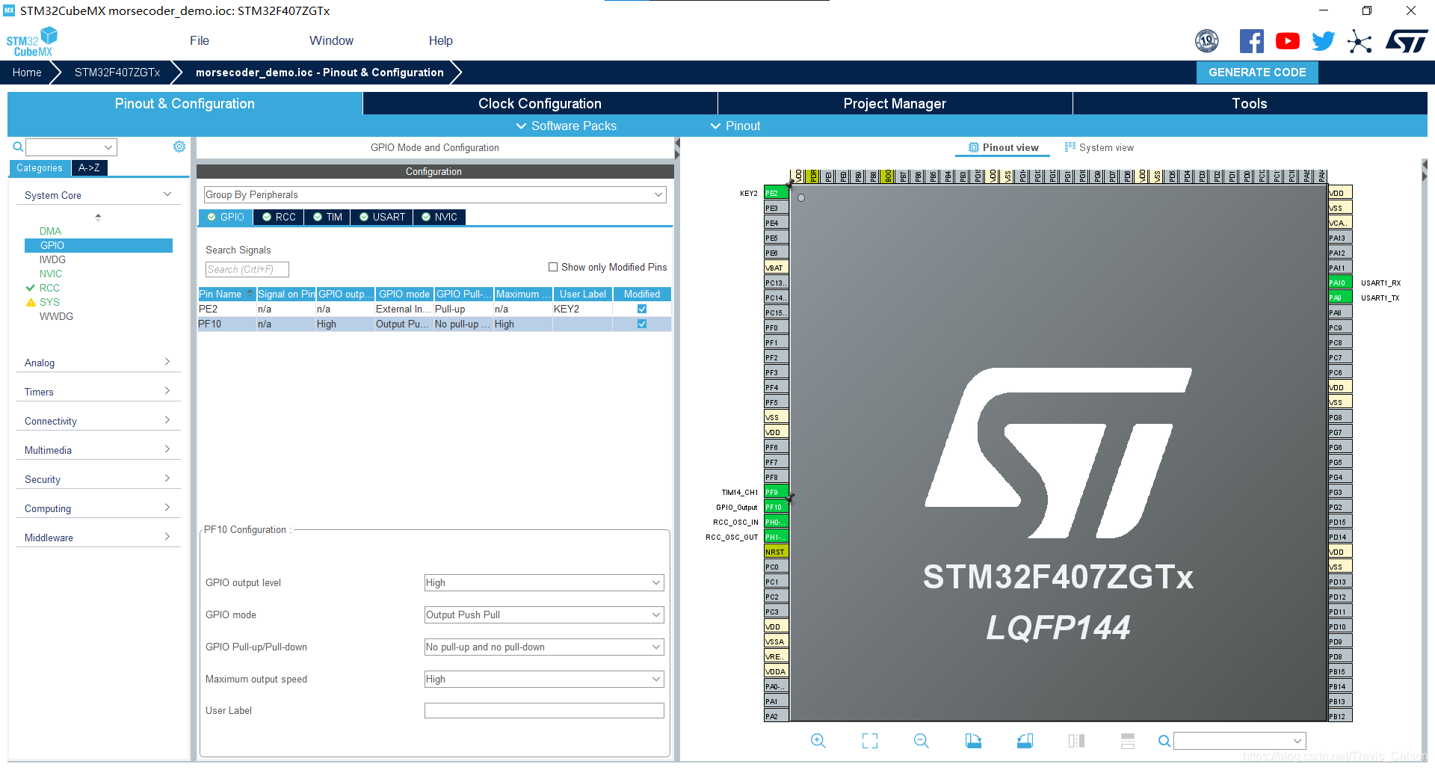
Task: Switch to Tools tab
Action: tap(1250, 103)
